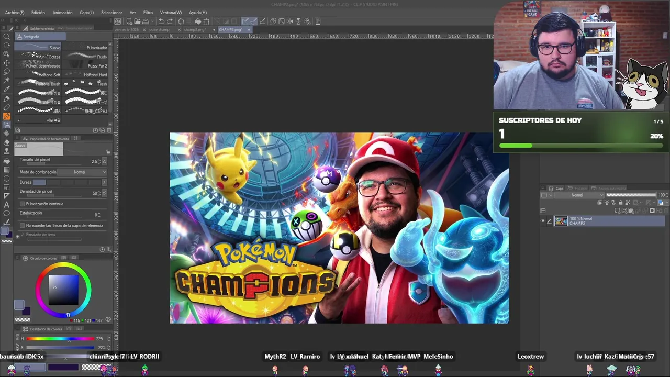The width and height of the screenshot is (670, 377).
Task: Open the Save dropdown arrow in command bar
Action: [152, 21]
